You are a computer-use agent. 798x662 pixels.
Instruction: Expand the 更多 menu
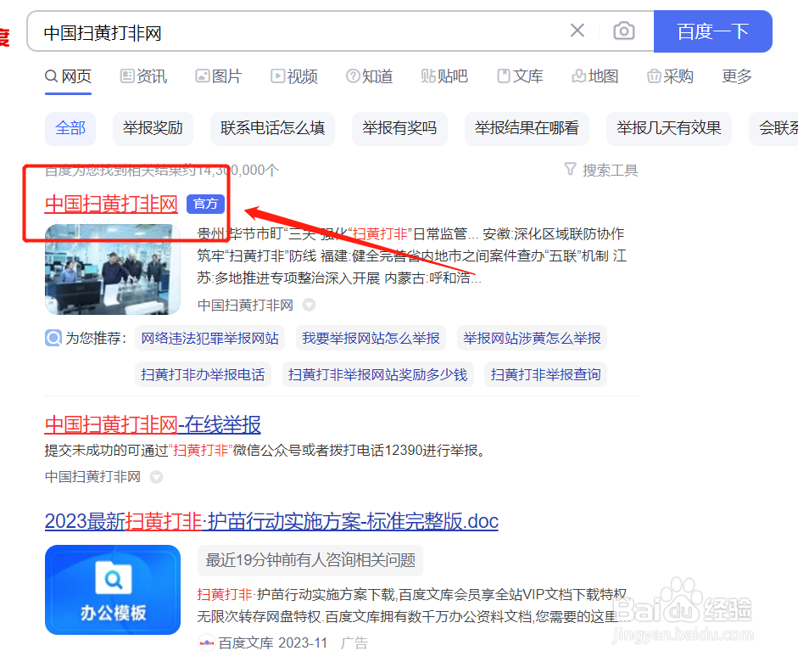[736, 77]
